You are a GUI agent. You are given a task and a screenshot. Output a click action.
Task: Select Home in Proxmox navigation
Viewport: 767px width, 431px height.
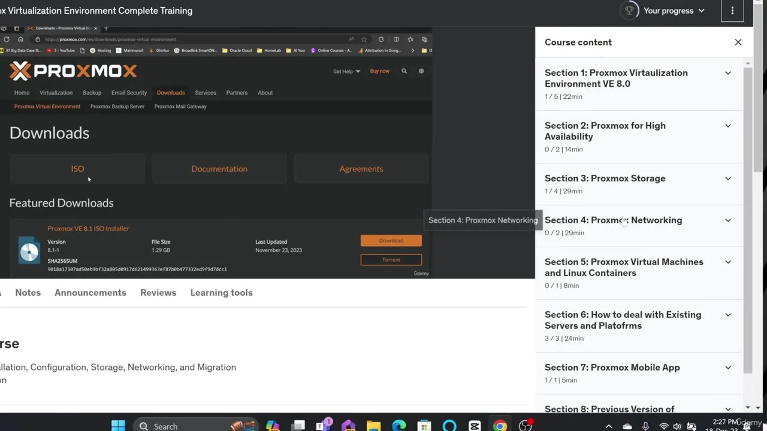[22, 93]
